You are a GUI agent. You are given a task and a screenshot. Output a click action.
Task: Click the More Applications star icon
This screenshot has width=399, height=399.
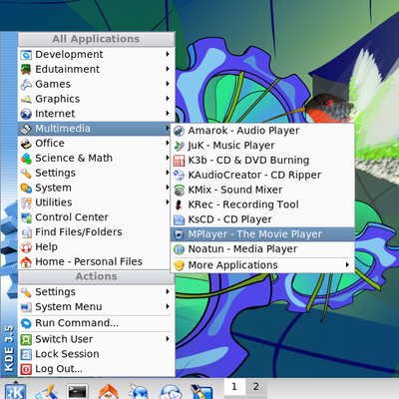coord(179,265)
